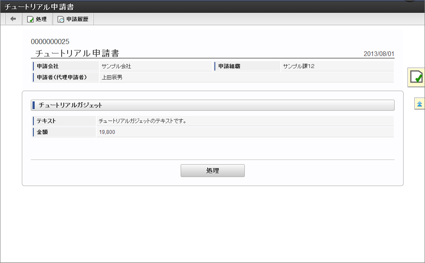Click the blue scroll-to-top arrow icon
The image size is (425, 263).
point(419,104)
